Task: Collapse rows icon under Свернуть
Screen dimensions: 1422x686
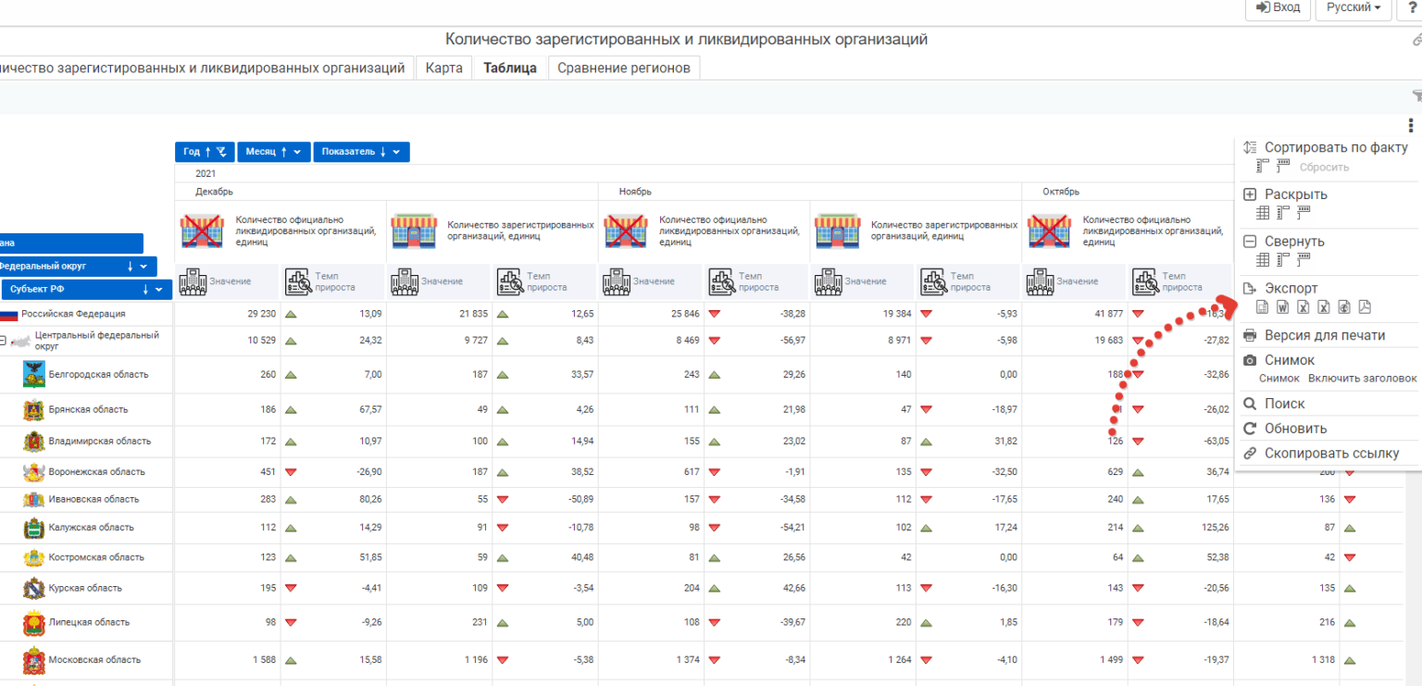Action: point(1282,260)
